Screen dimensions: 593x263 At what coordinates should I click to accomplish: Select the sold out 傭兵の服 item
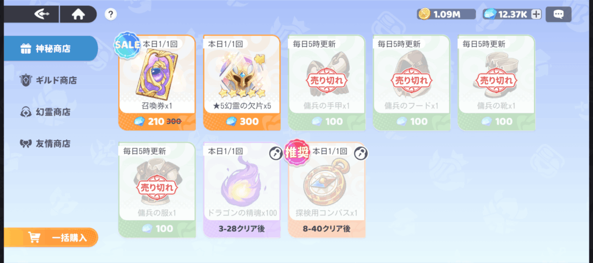157,190
